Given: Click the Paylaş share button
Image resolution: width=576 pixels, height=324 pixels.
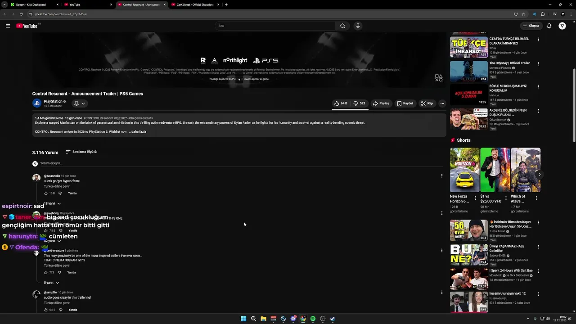Looking at the screenshot, I should coord(381,103).
